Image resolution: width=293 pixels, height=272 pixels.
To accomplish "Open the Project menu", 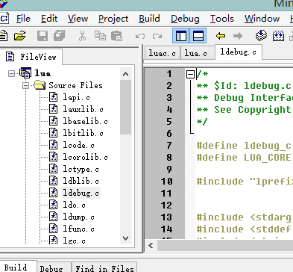I will pyautogui.click(x=113, y=19).
